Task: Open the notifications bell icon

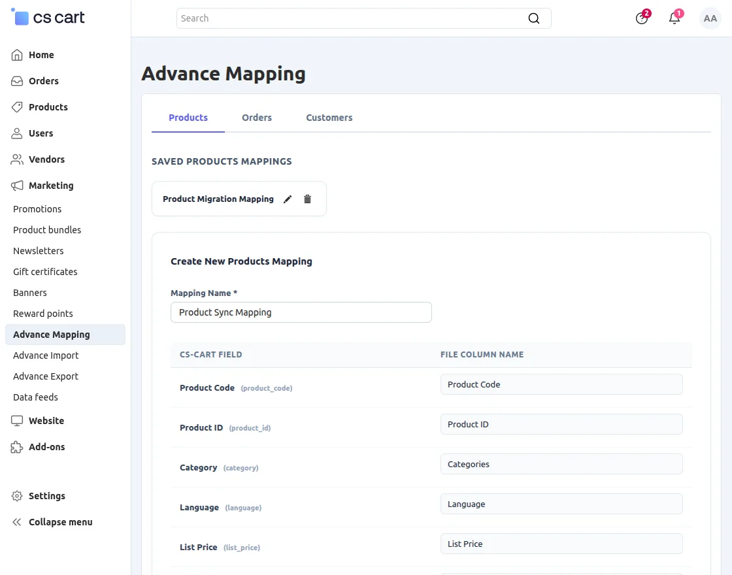Action: point(674,18)
